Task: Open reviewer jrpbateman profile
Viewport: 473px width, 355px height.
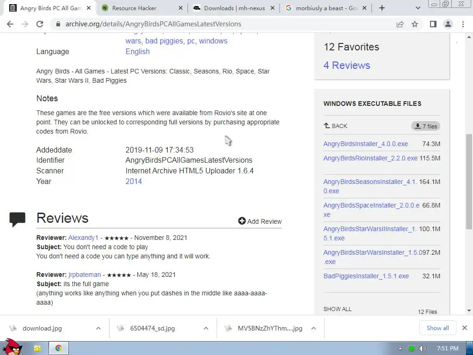Action: [x=85, y=275]
